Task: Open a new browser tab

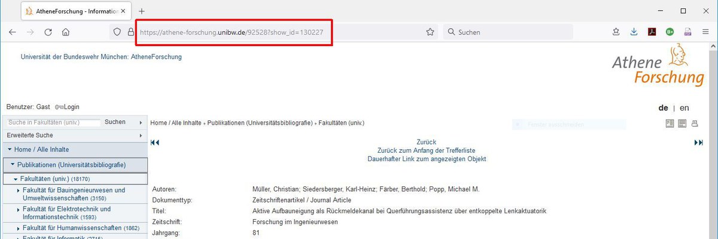Action: (142, 11)
